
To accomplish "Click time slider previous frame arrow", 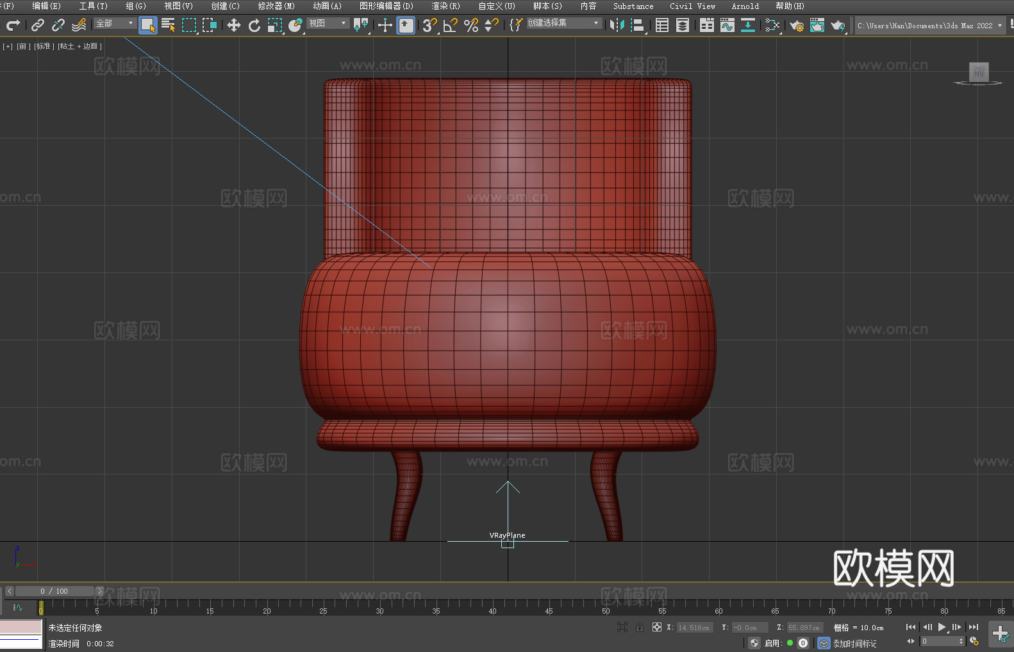I will [9, 591].
